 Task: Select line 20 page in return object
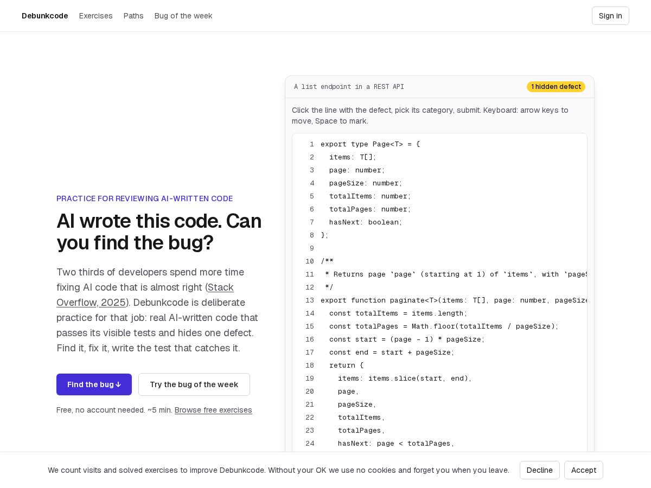[439, 391]
